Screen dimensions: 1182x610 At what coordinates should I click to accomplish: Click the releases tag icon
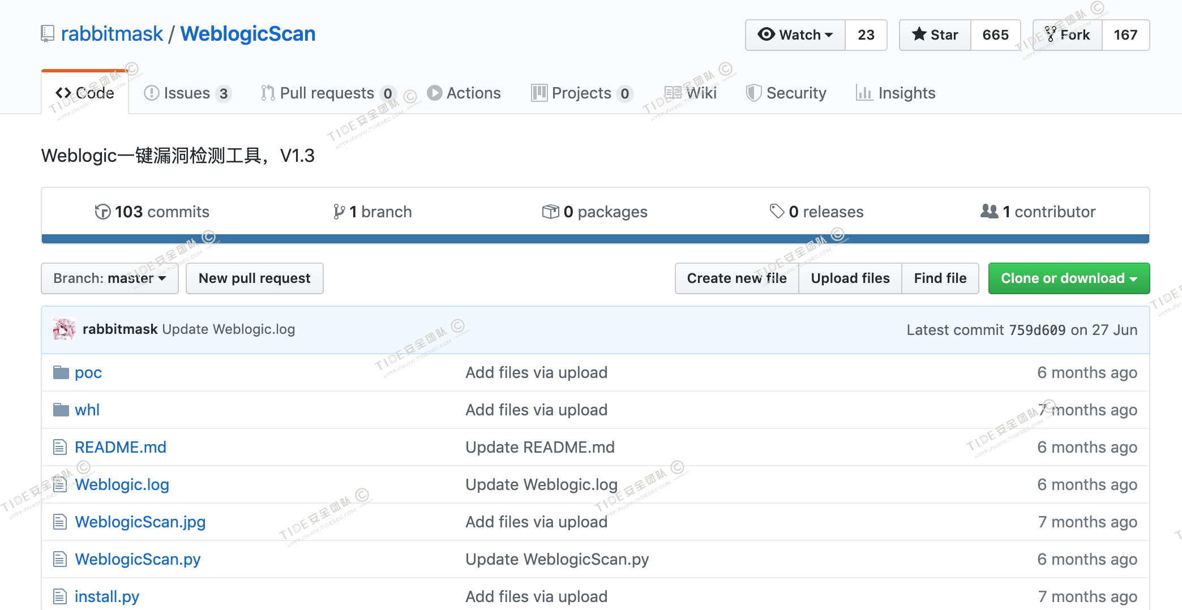pos(777,212)
